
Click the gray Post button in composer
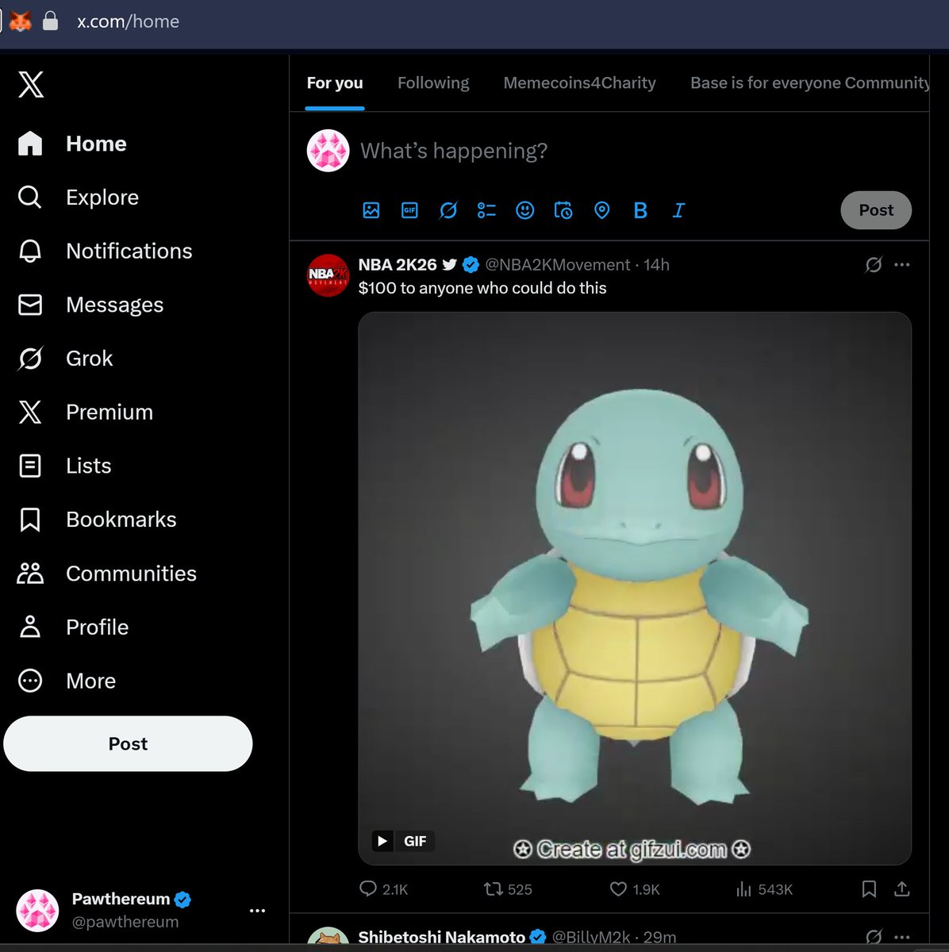pos(876,210)
